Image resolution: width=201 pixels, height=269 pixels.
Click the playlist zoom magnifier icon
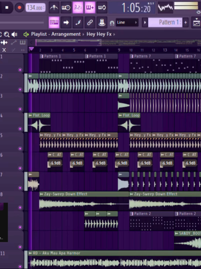(7, 34)
